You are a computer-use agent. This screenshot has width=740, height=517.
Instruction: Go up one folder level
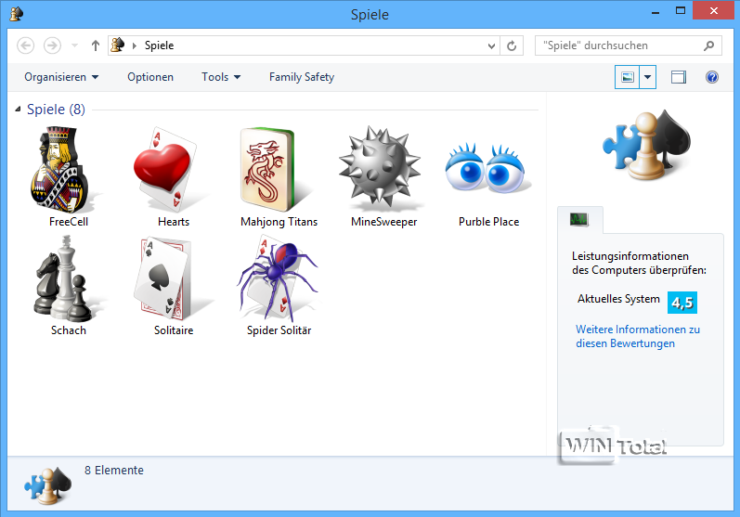[x=96, y=45]
